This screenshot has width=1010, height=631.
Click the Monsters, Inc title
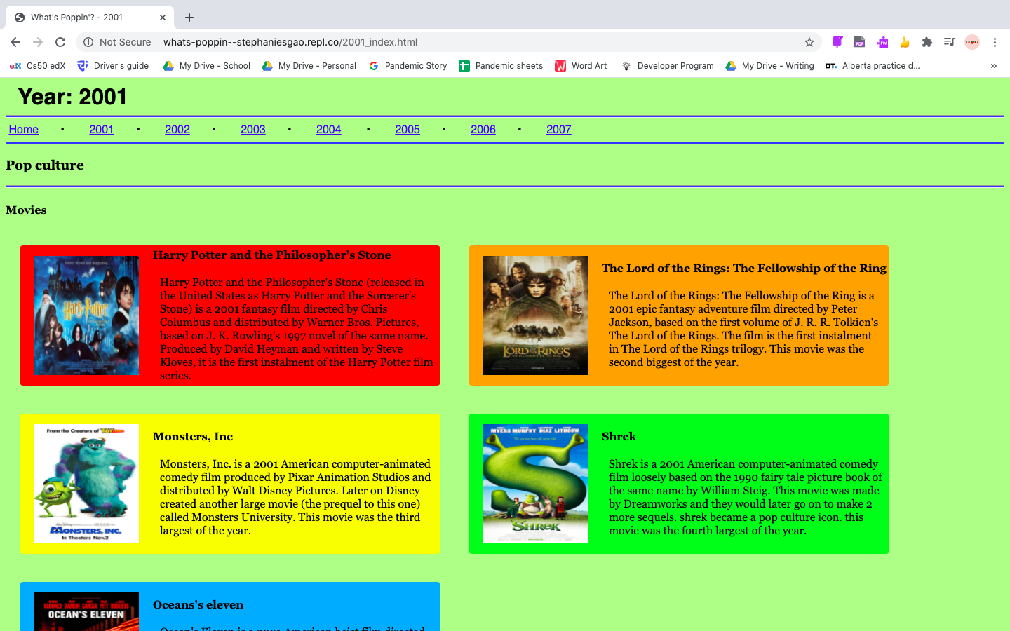click(193, 437)
